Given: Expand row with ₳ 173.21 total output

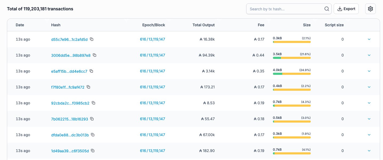Looking at the screenshot, I should coord(369,87).
